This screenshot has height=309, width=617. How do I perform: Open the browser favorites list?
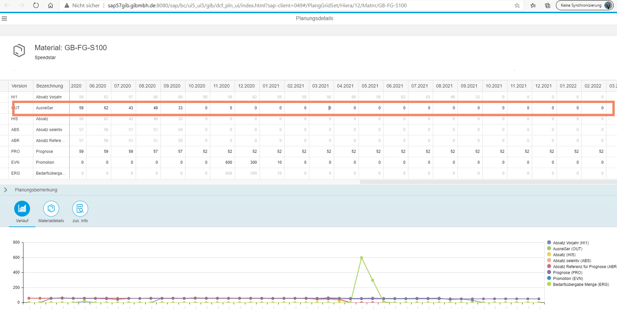click(533, 5)
